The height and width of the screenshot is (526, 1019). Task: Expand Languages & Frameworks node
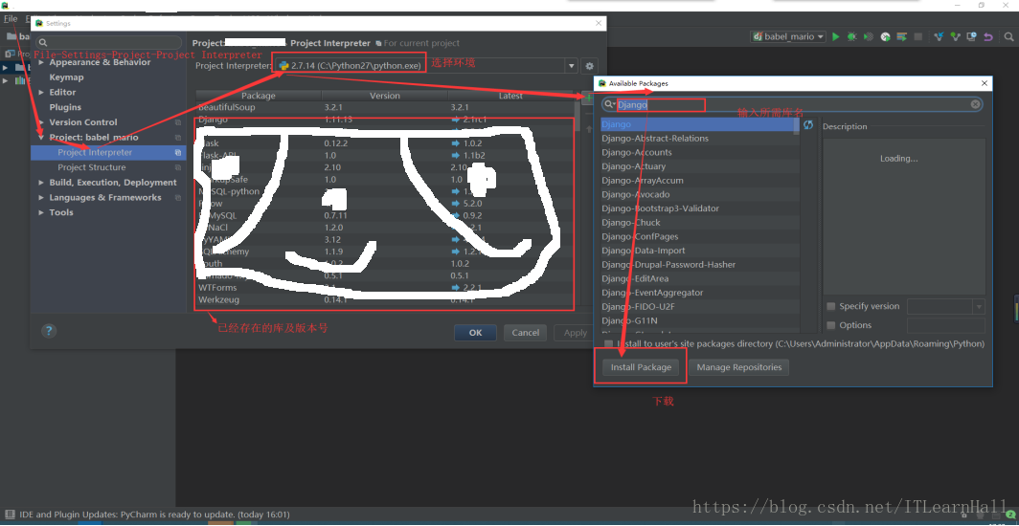click(41, 198)
